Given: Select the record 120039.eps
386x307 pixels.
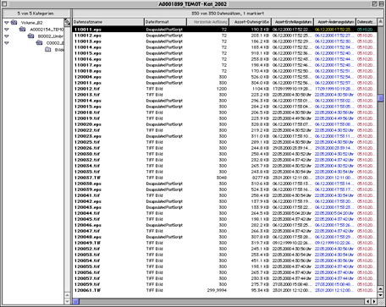Looking at the screenshot, I should click(224, 189).
